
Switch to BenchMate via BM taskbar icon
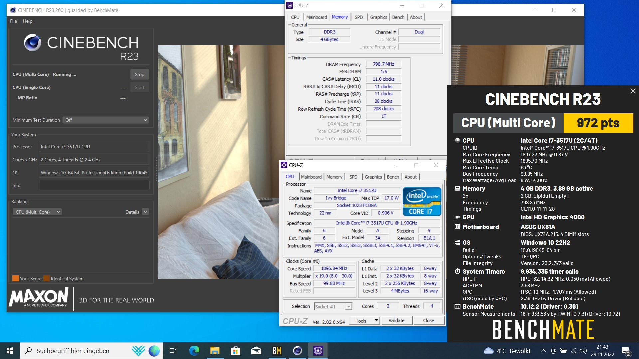click(277, 351)
